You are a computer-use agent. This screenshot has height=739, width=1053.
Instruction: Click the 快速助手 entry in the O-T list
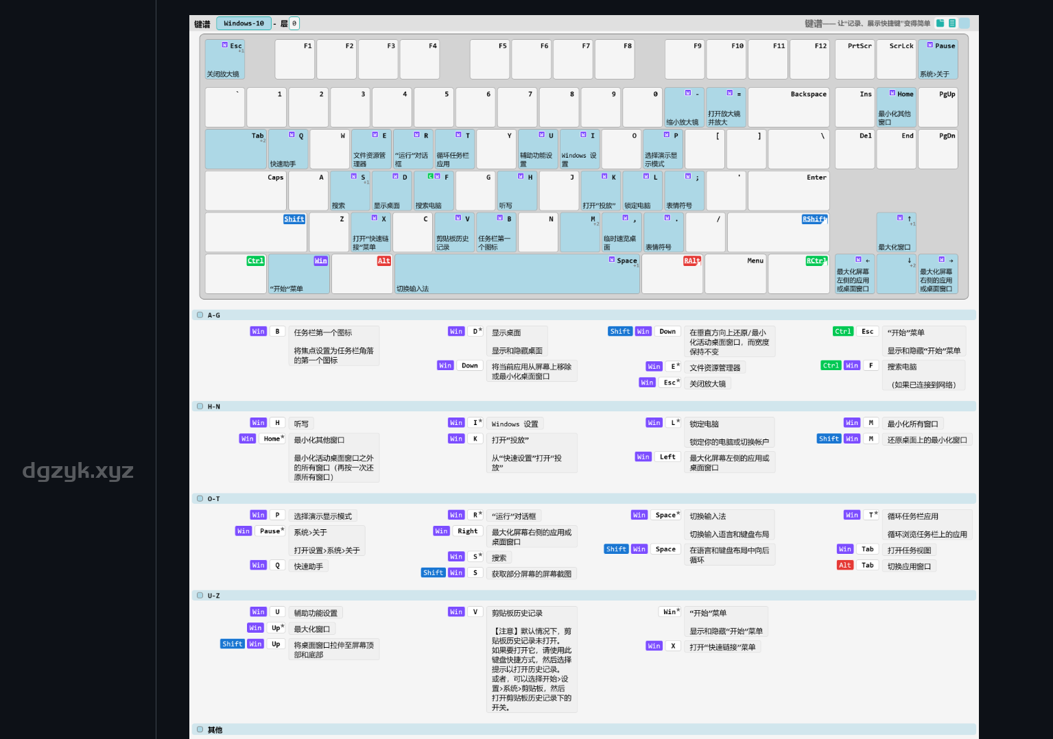tap(309, 567)
